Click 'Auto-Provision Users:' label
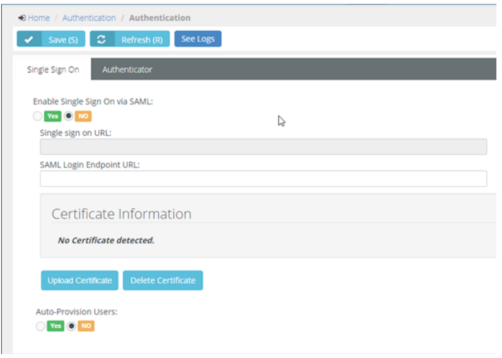This screenshot has height=358, width=502. (77, 312)
